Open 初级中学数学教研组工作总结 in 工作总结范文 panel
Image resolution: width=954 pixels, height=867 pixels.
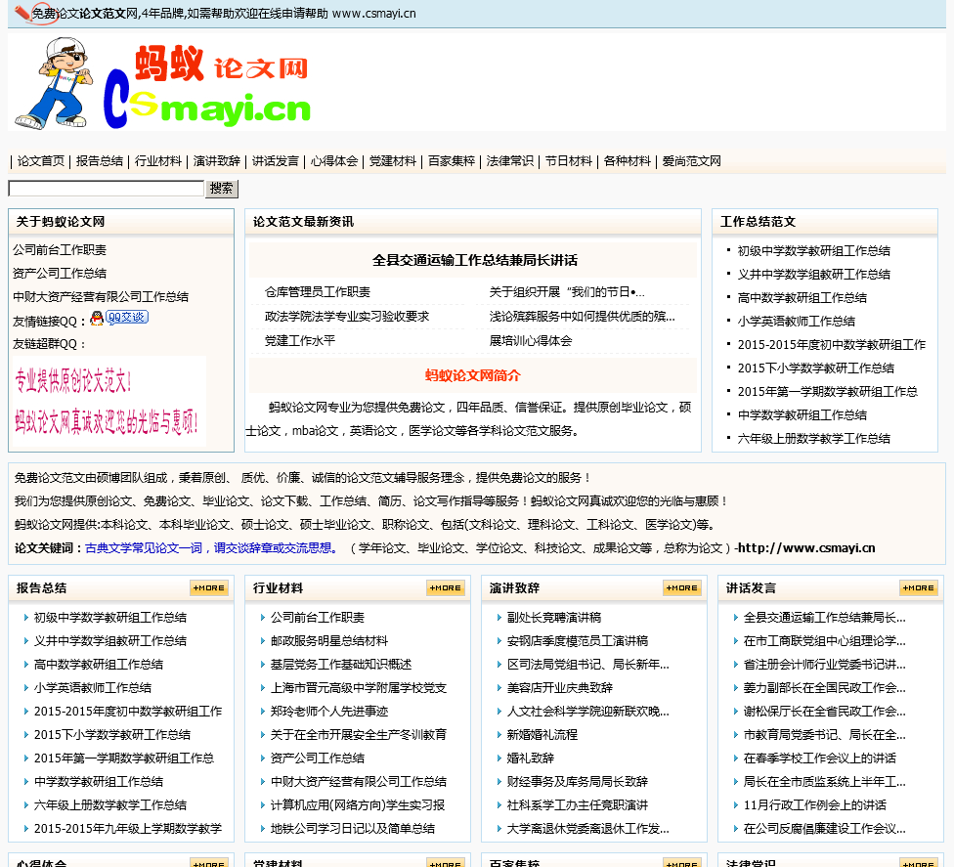814,250
